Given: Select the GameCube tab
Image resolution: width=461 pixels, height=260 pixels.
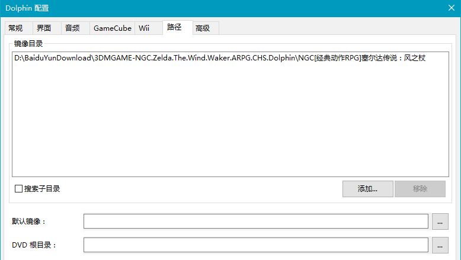Looking at the screenshot, I should pyautogui.click(x=113, y=28).
